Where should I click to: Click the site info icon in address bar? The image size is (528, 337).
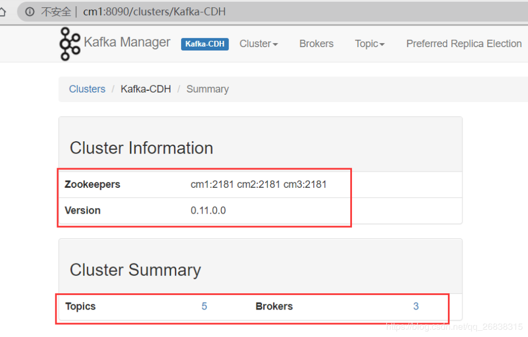point(30,12)
